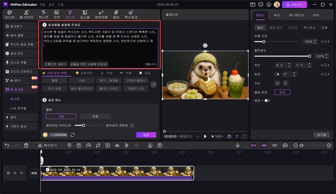Enter fullscreen preview mode

pos(244,136)
